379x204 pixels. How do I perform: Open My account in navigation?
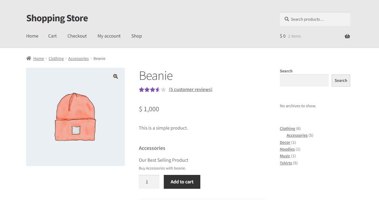click(109, 36)
